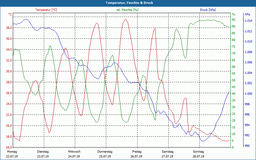Click the 1.008 pressure axis value
Viewport: 256px width, 160px height.
(x=248, y=52)
